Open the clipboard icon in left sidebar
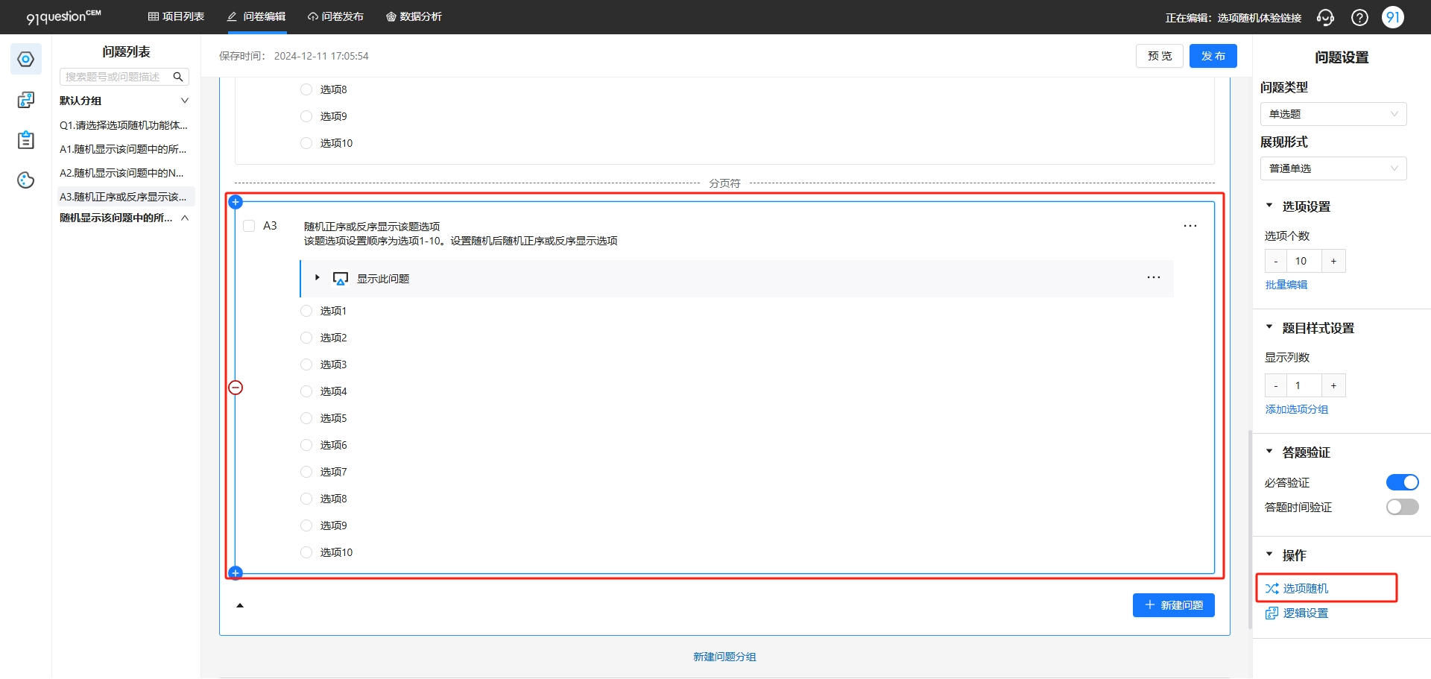 point(26,139)
